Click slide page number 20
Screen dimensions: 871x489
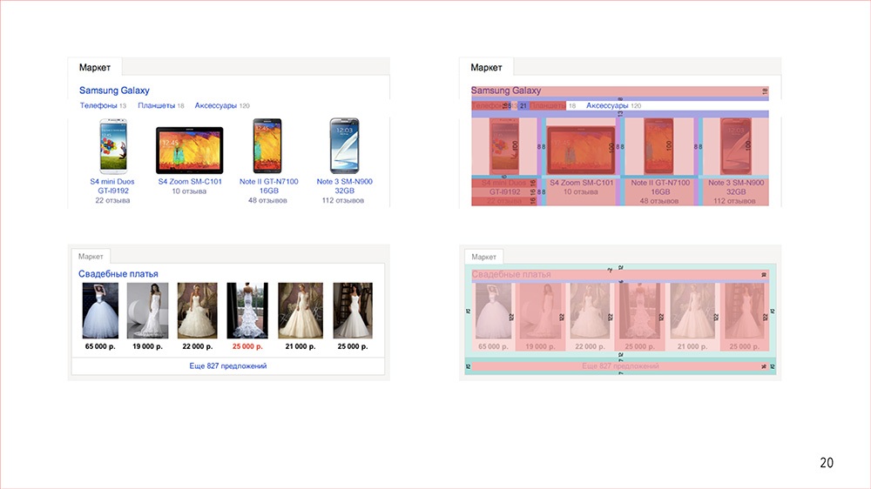click(x=827, y=462)
